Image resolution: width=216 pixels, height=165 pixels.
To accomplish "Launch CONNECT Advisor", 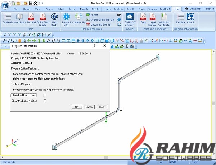I will pos(130,20).
